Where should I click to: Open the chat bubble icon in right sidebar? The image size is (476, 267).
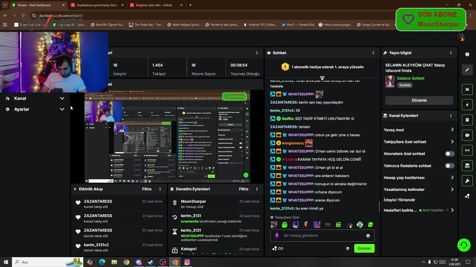(467, 135)
